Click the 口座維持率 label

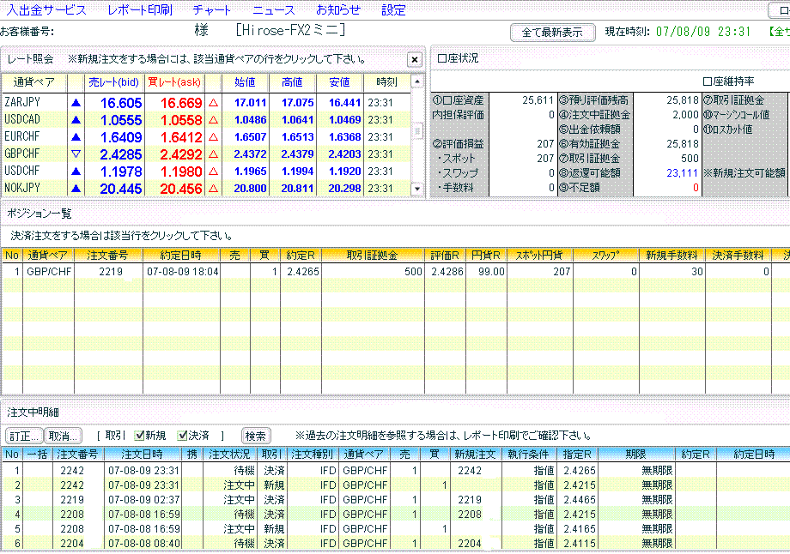coord(728,81)
